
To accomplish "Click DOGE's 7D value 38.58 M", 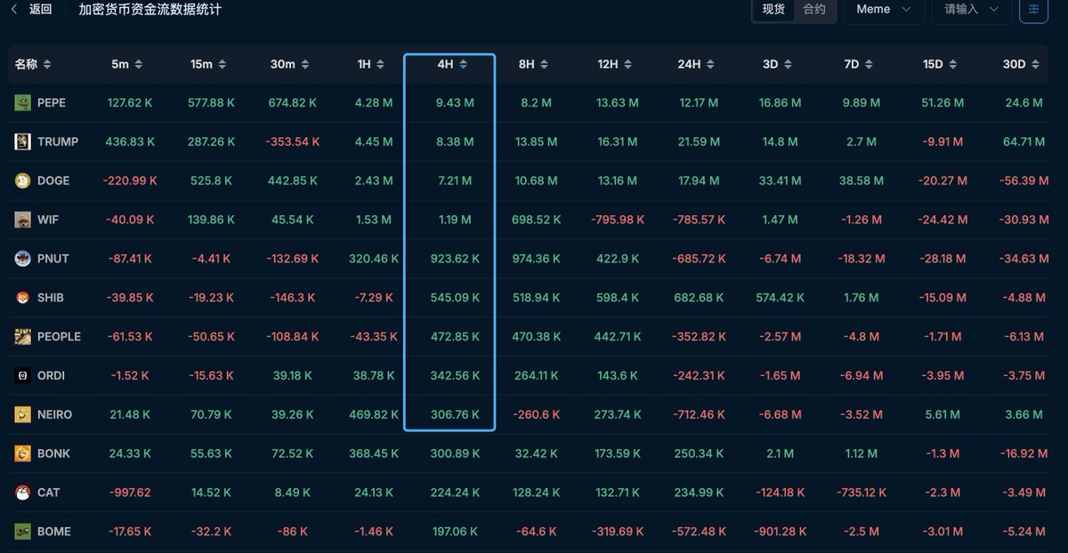I will pyautogui.click(x=862, y=181).
